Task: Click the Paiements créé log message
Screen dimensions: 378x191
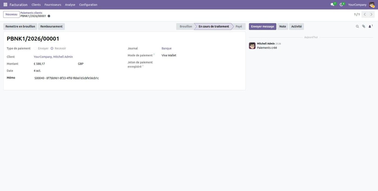Action: coord(267,48)
